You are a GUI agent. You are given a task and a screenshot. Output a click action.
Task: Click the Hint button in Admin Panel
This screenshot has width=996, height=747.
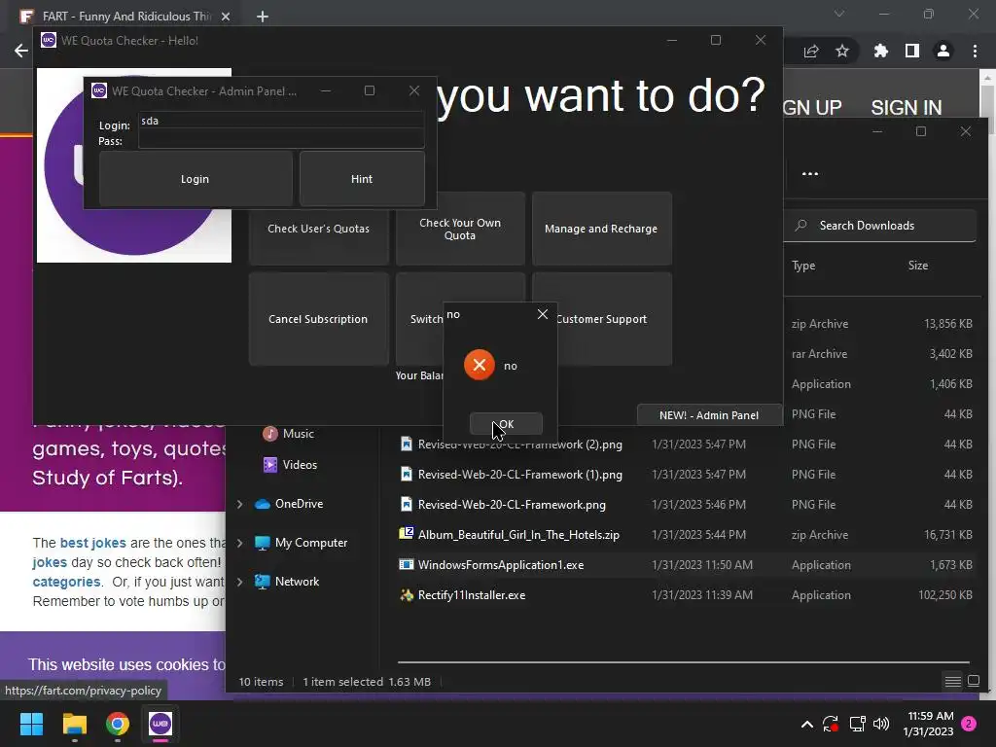362,179
